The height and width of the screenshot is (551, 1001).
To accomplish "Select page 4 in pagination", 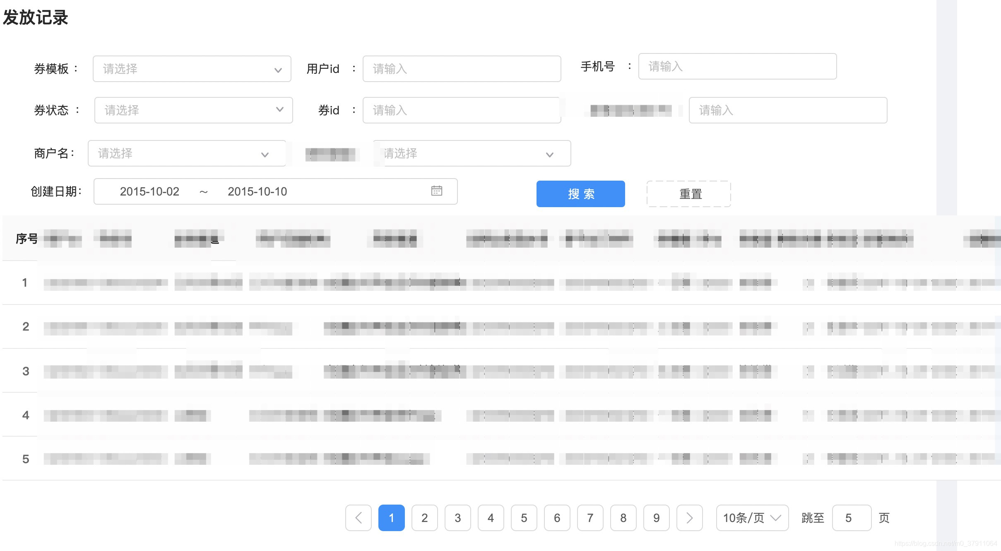I will (x=491, y=518).
